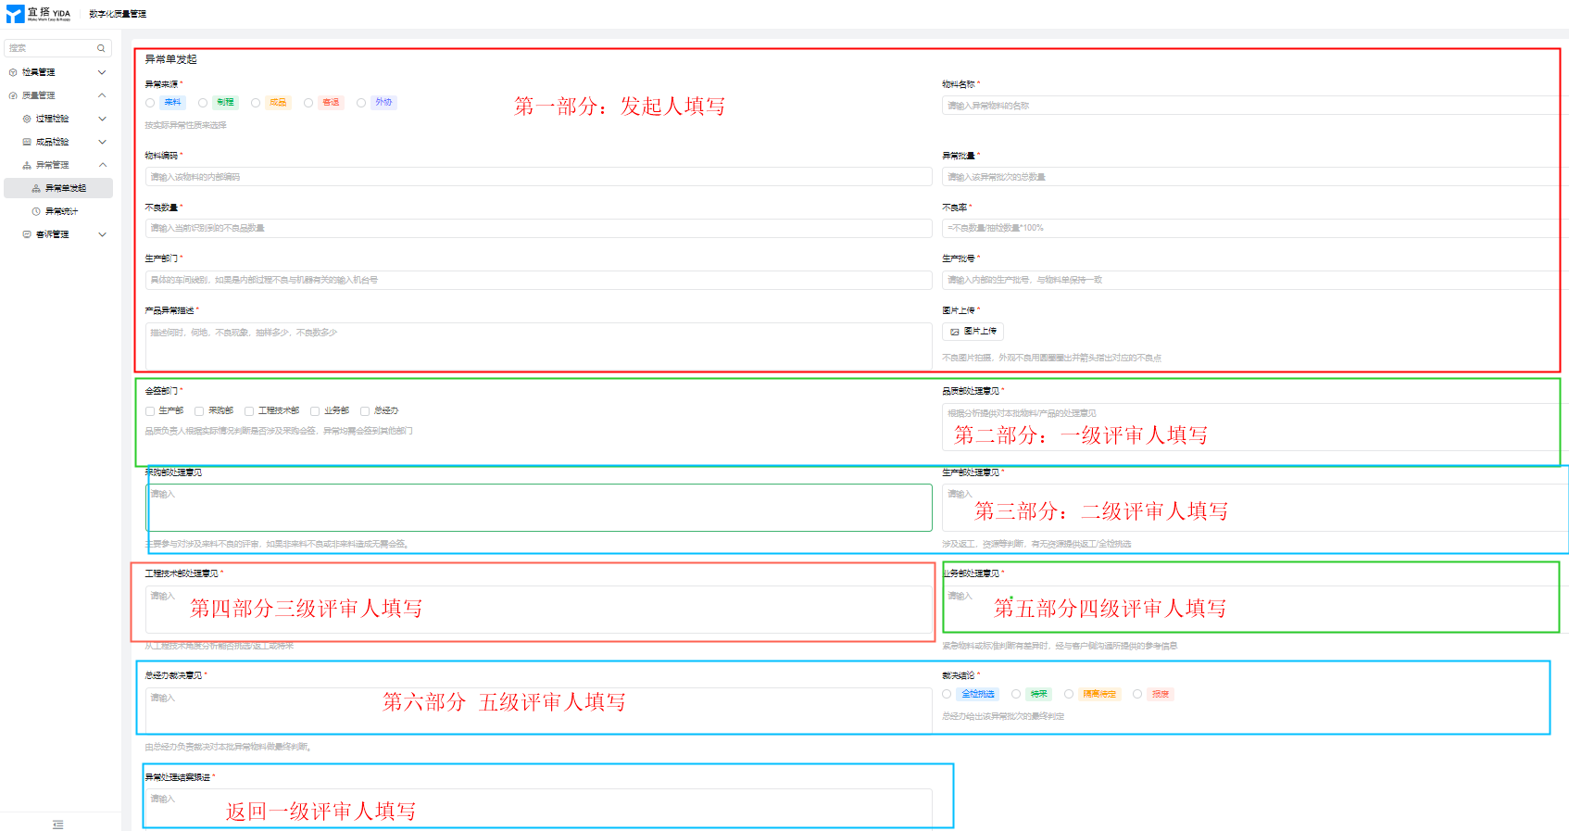Click the 数字化质量管理 app title
This screenshot has height=831, width=1569.
click(118, 14)
